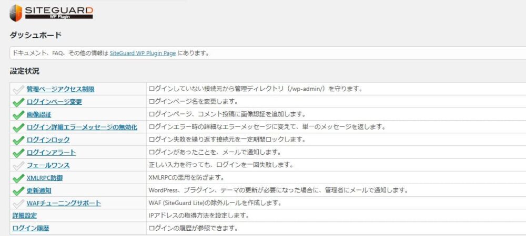Click description 正しい入力を行っても、ログインを一回失敗します。
Screen dimensions: 526x236
coord(221,165)
